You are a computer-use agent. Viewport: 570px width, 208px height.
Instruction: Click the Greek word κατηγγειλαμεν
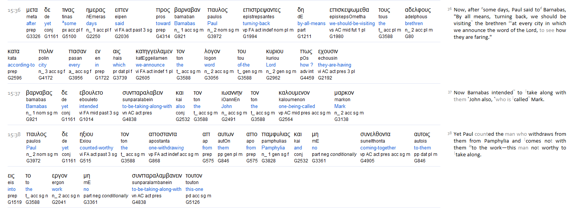(x=154, y=51)
